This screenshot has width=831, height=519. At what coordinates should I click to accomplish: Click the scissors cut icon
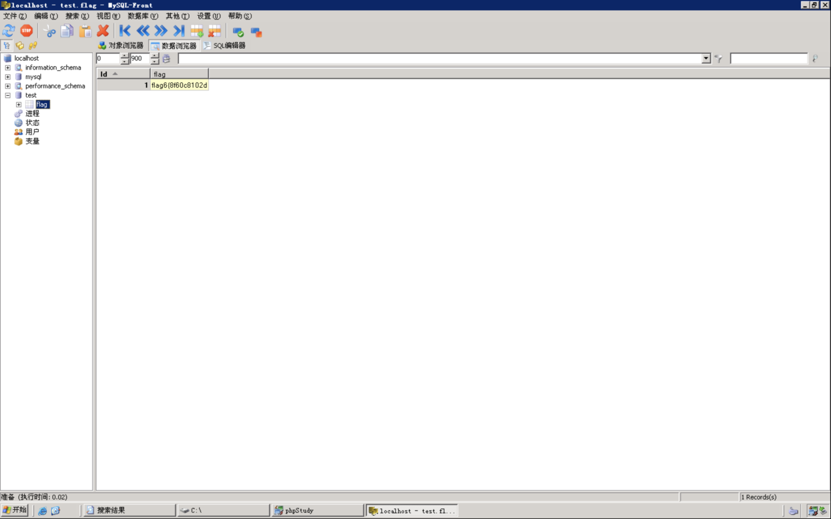(50, 31)
